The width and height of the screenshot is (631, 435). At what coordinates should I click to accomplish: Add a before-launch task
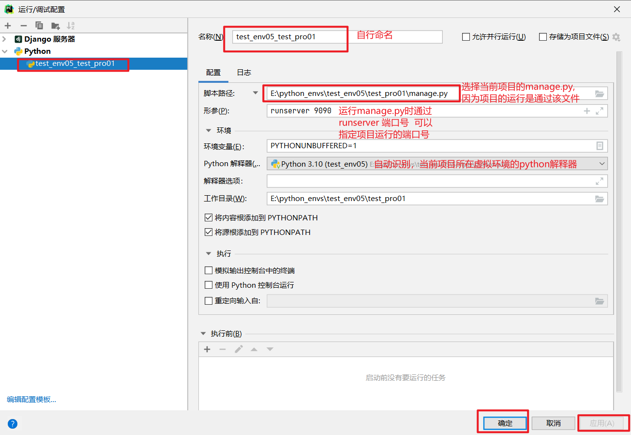pos(207,349)
